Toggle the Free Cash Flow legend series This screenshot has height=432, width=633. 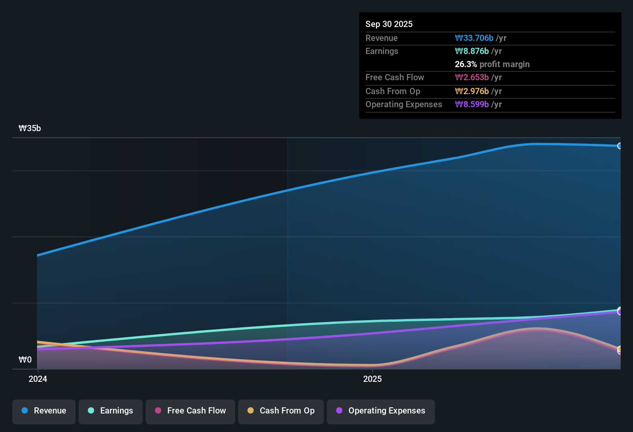190,411
